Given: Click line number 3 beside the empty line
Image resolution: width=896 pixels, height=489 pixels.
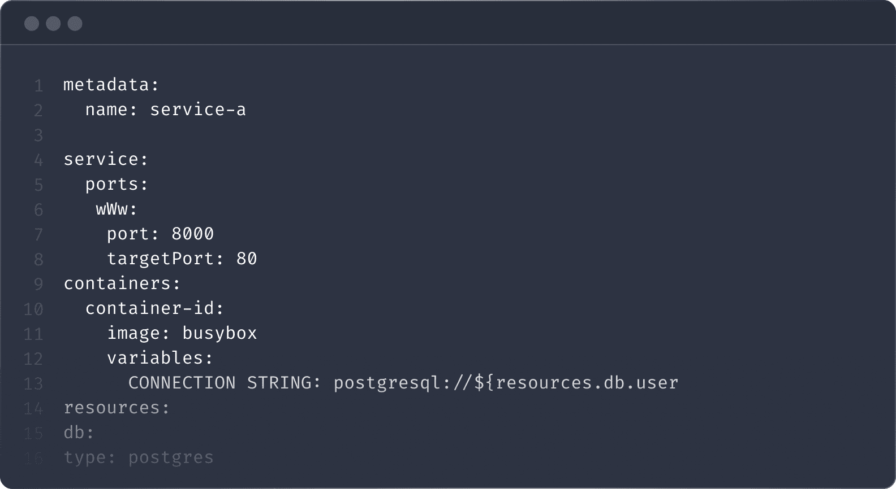Looking at the screenshot, I should (38, 135).
